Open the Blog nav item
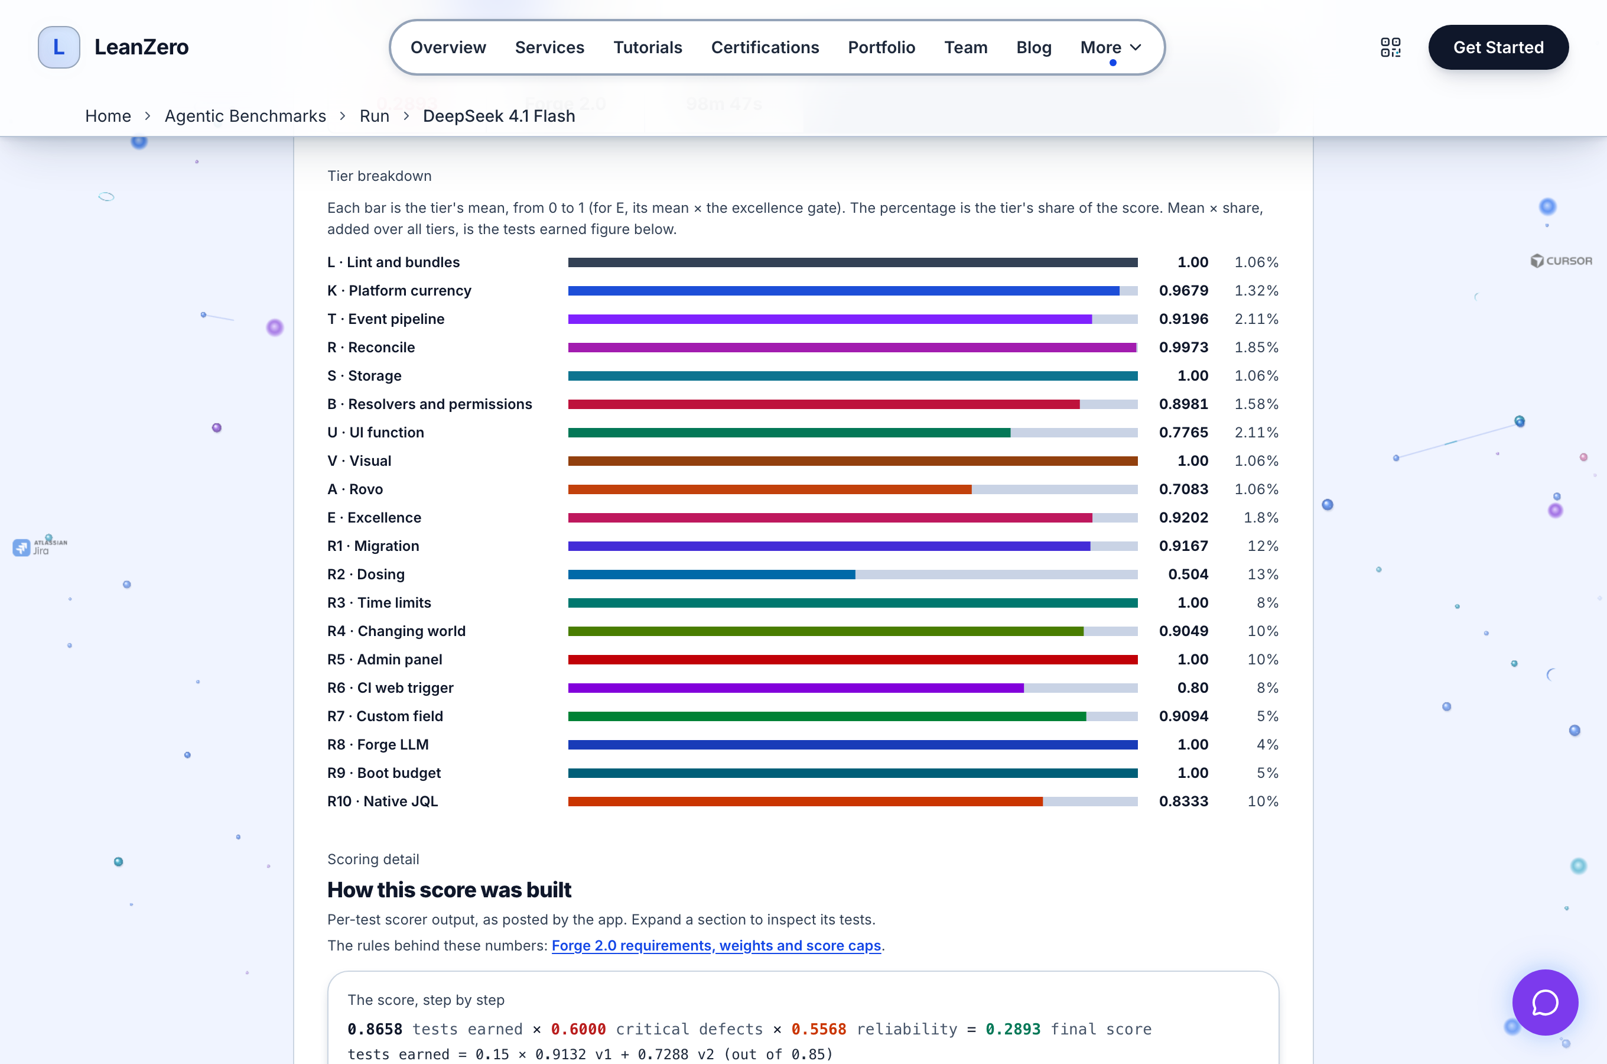 pyautogui.click(x=1033, y=47)
